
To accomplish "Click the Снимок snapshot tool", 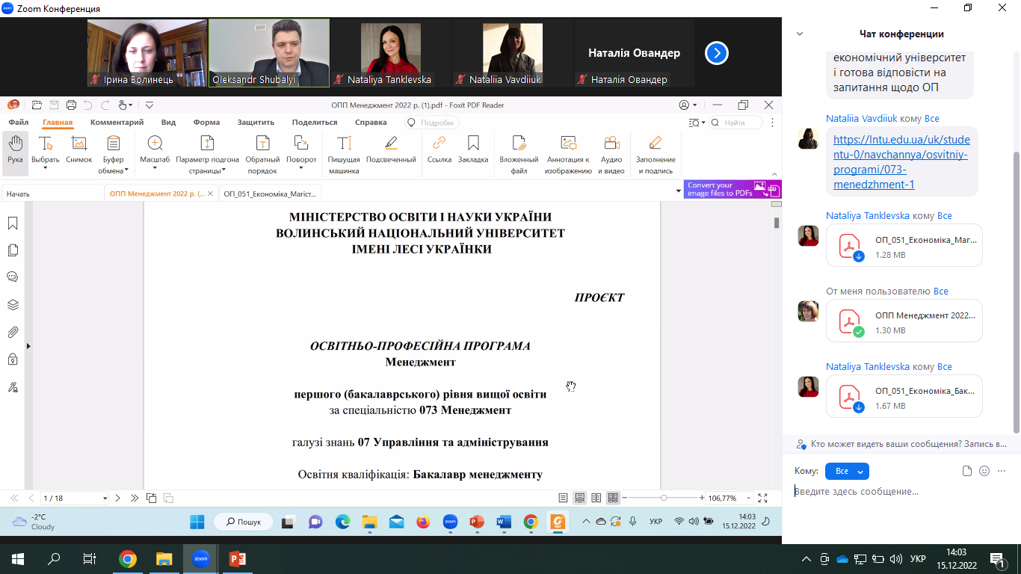I will click(78, 149).
